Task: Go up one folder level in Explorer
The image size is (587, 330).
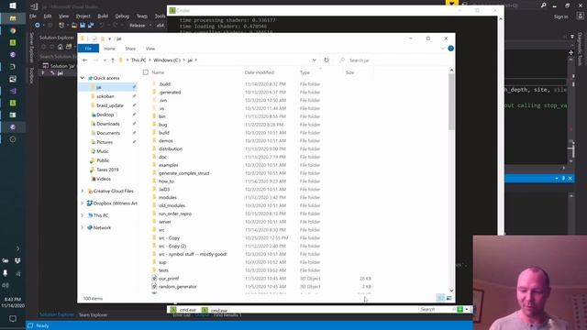Action: [x=113, y=60]
